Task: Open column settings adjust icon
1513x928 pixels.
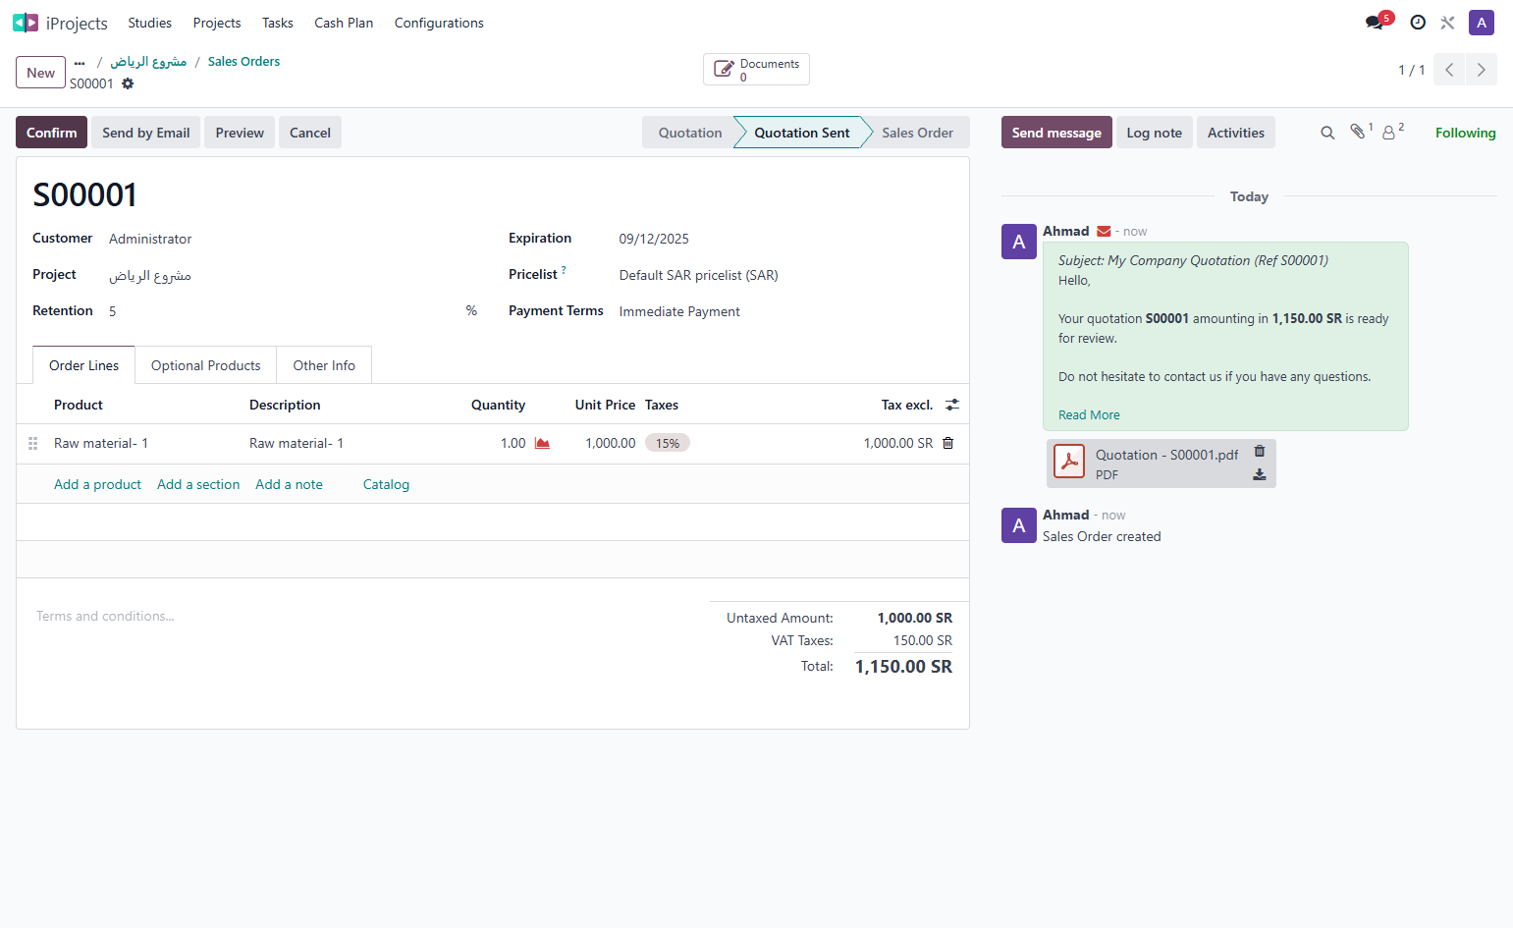Action: [x=952, y=405]
